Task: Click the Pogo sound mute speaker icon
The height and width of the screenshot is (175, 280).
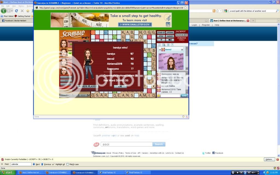Action: pyautogui.click(x=170, y=40)
